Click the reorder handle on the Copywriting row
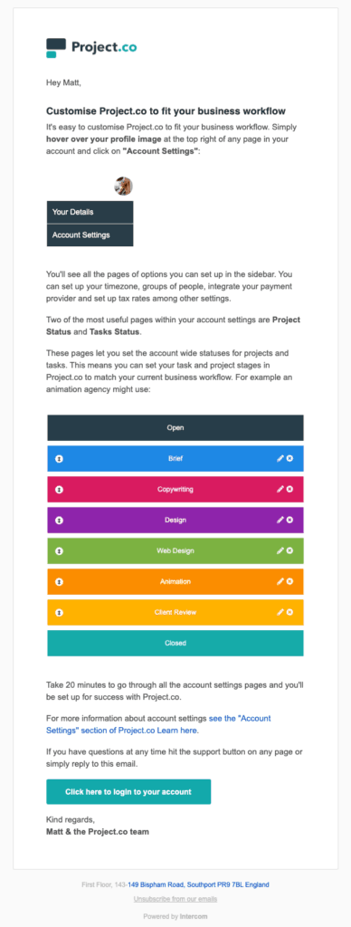 pos(59,490)
